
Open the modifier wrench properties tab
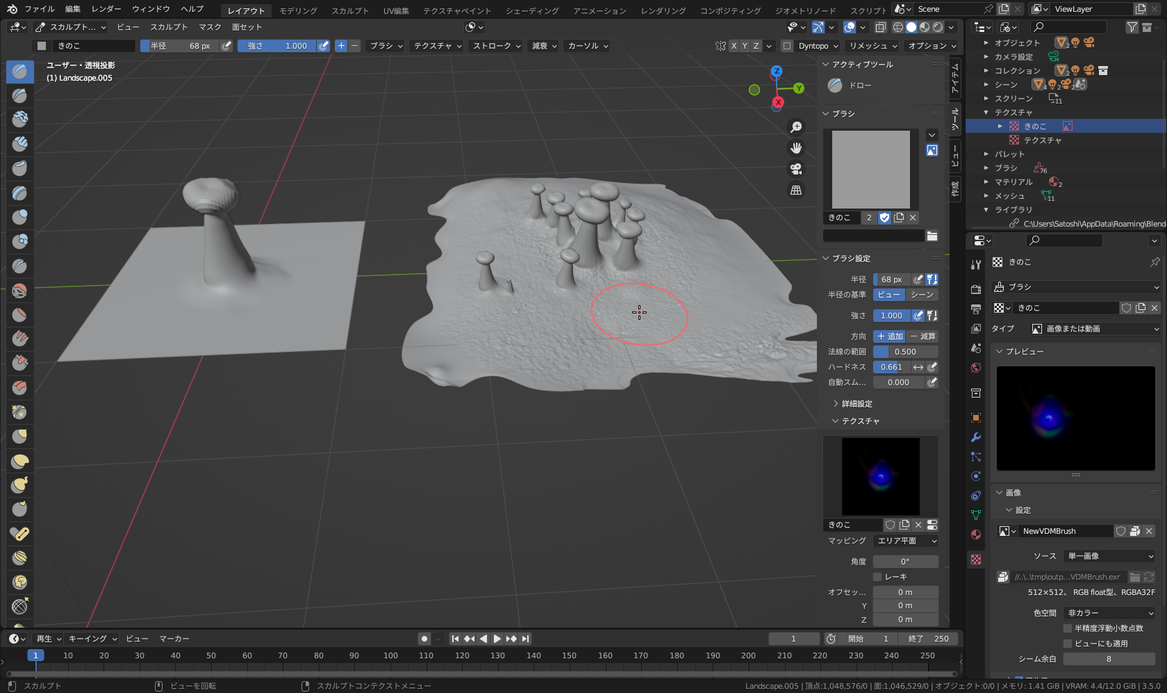976,437
